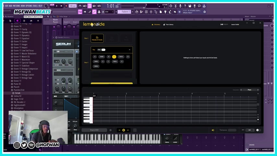Stop FL Studio transport playback
The width and height of the screenshot is (277, 156).
pos(61,6)
